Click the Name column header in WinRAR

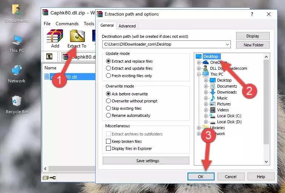[50, 68]
